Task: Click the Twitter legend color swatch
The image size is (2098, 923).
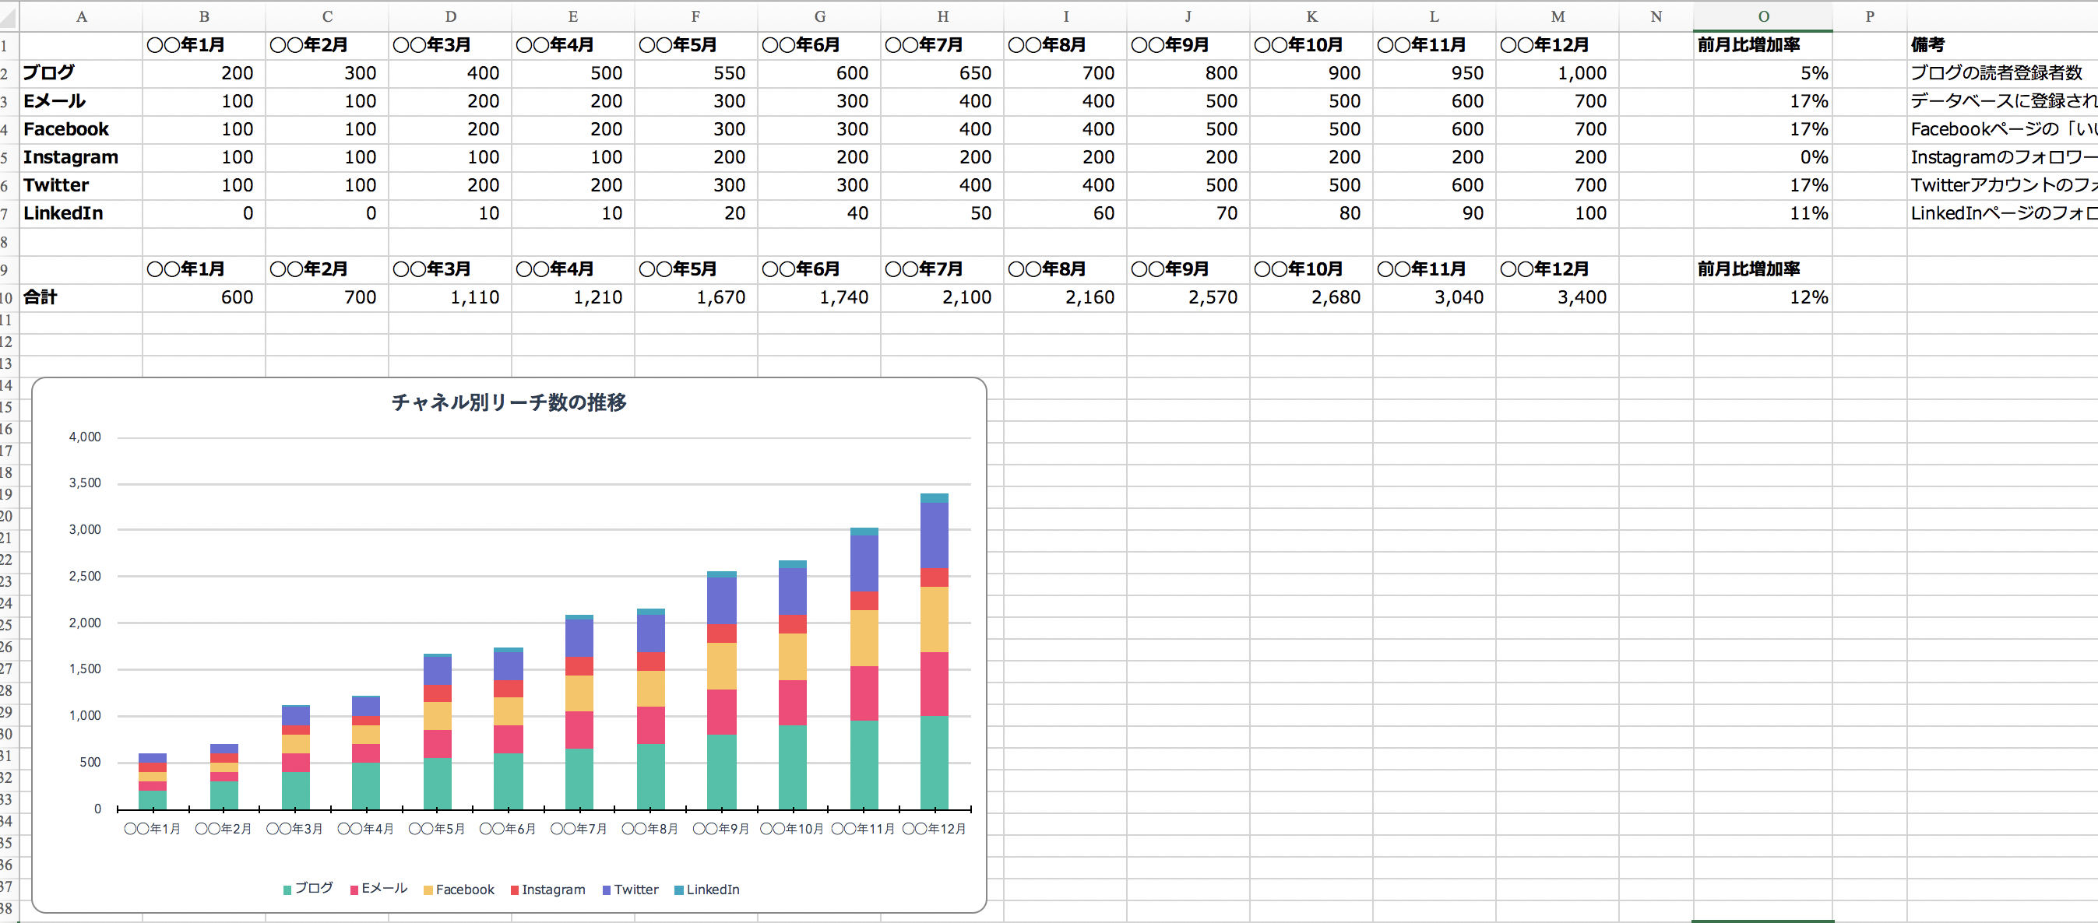Action: click(607, 890)
